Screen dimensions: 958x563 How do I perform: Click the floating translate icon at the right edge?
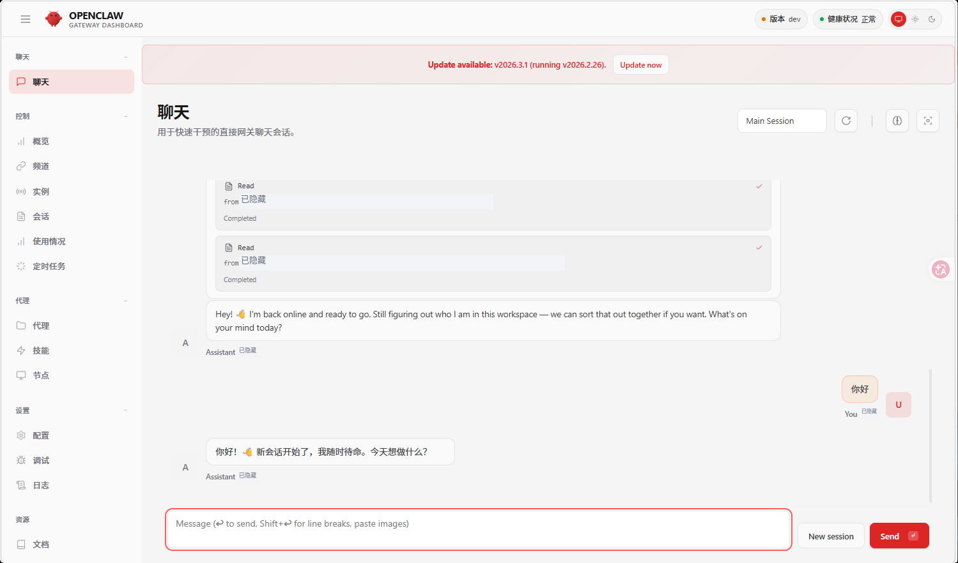pos(941,269)
